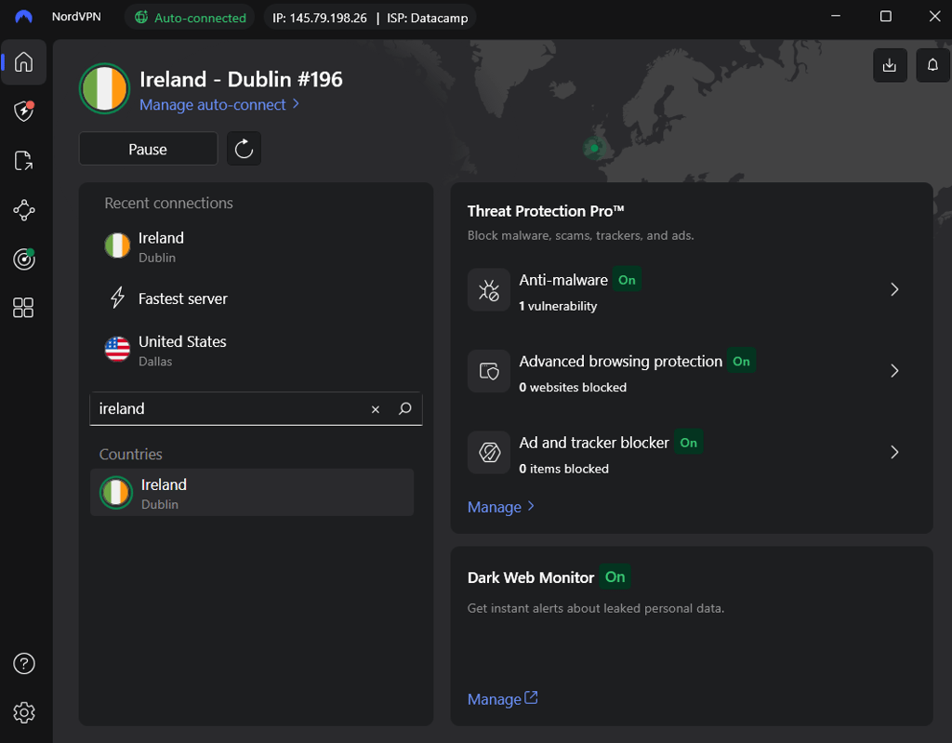Open the Help question mark icon

(x=23, y=663)
